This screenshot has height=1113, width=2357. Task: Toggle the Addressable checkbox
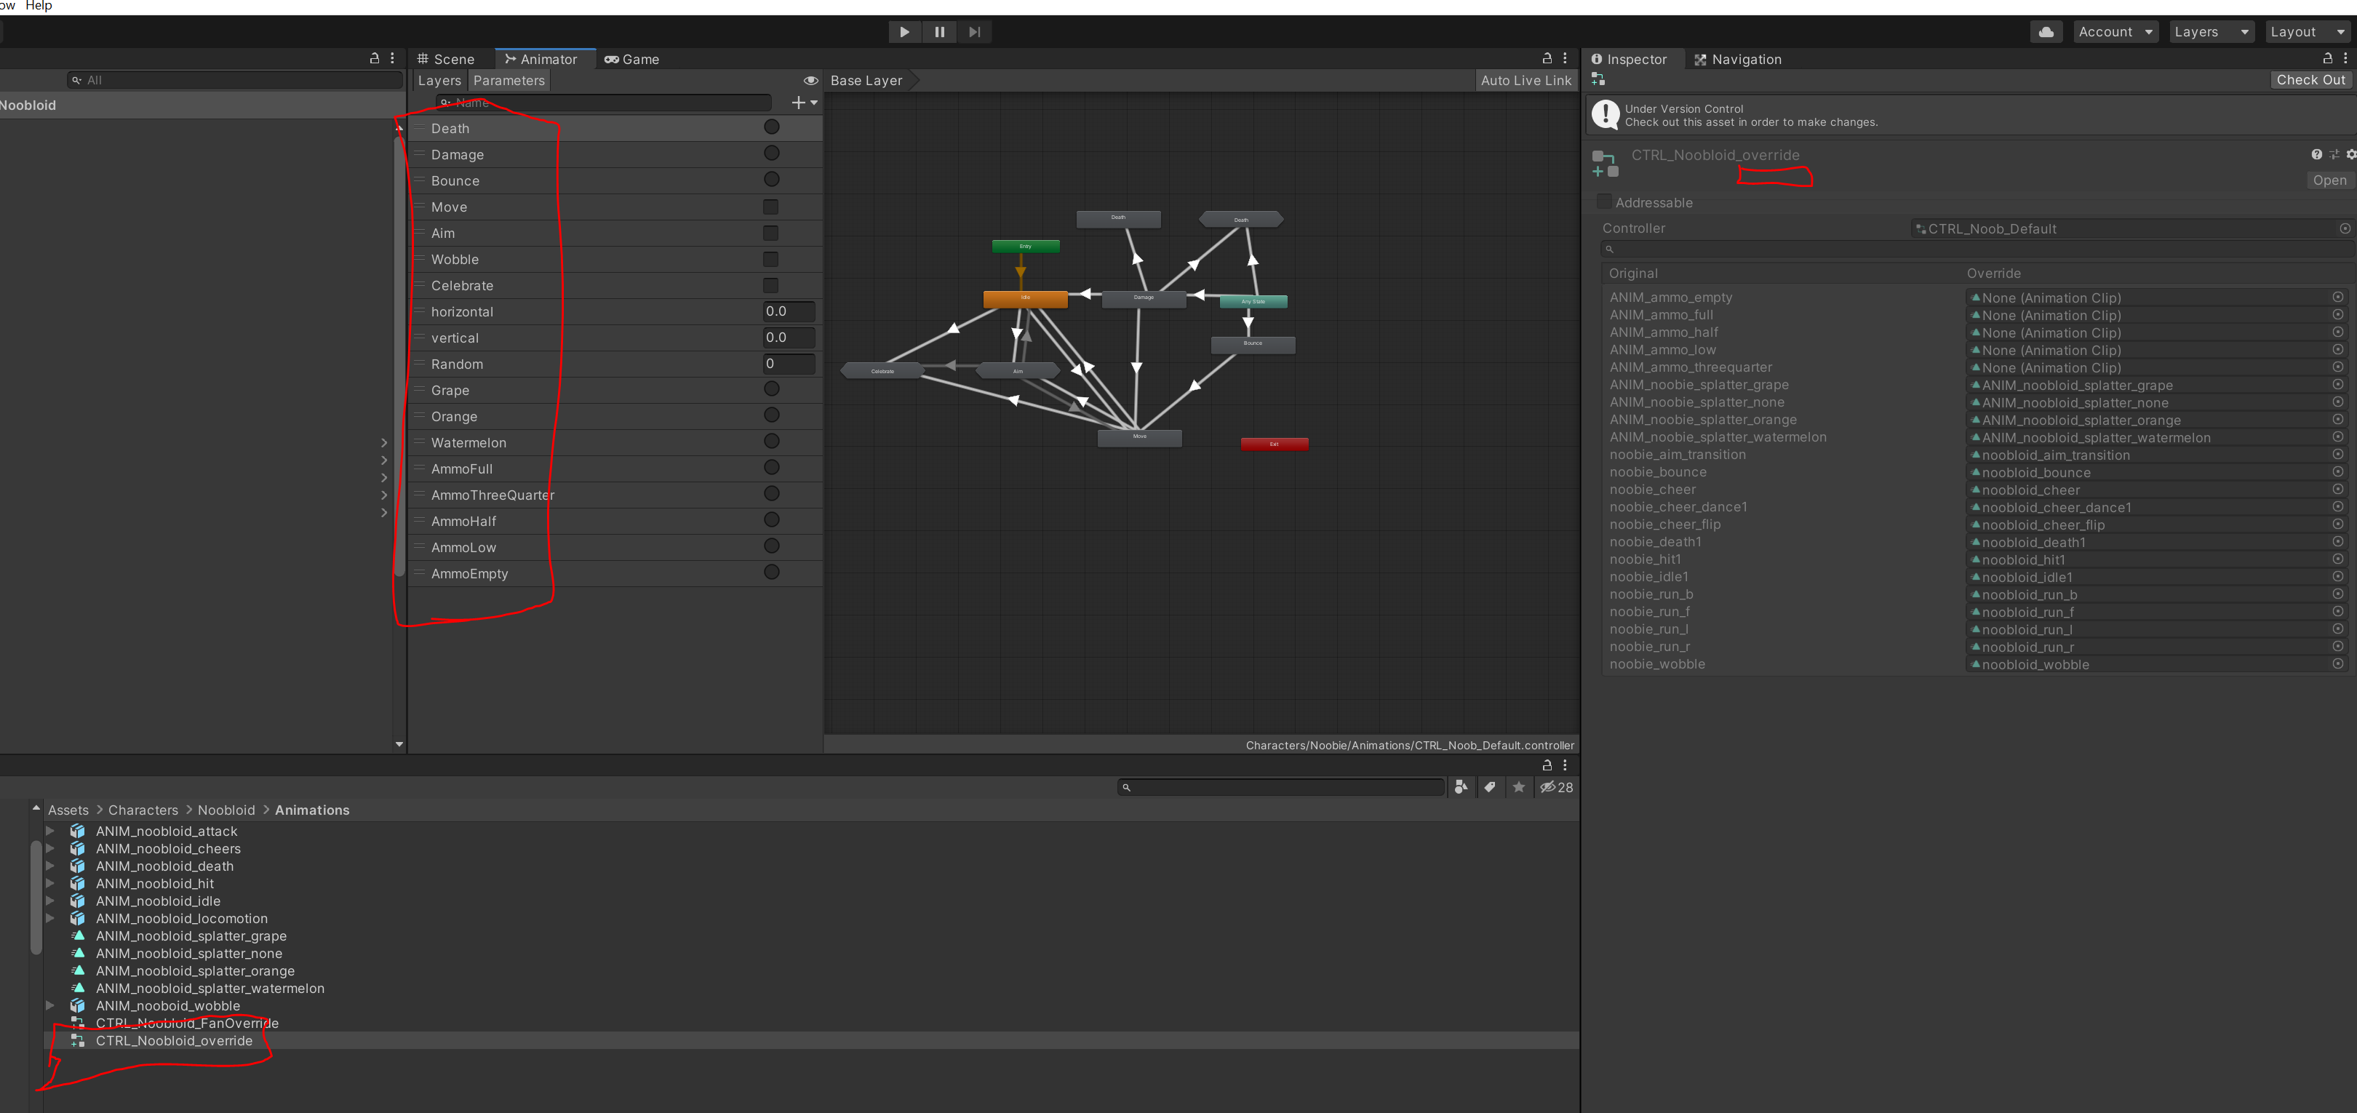[x=1604, y=202]
